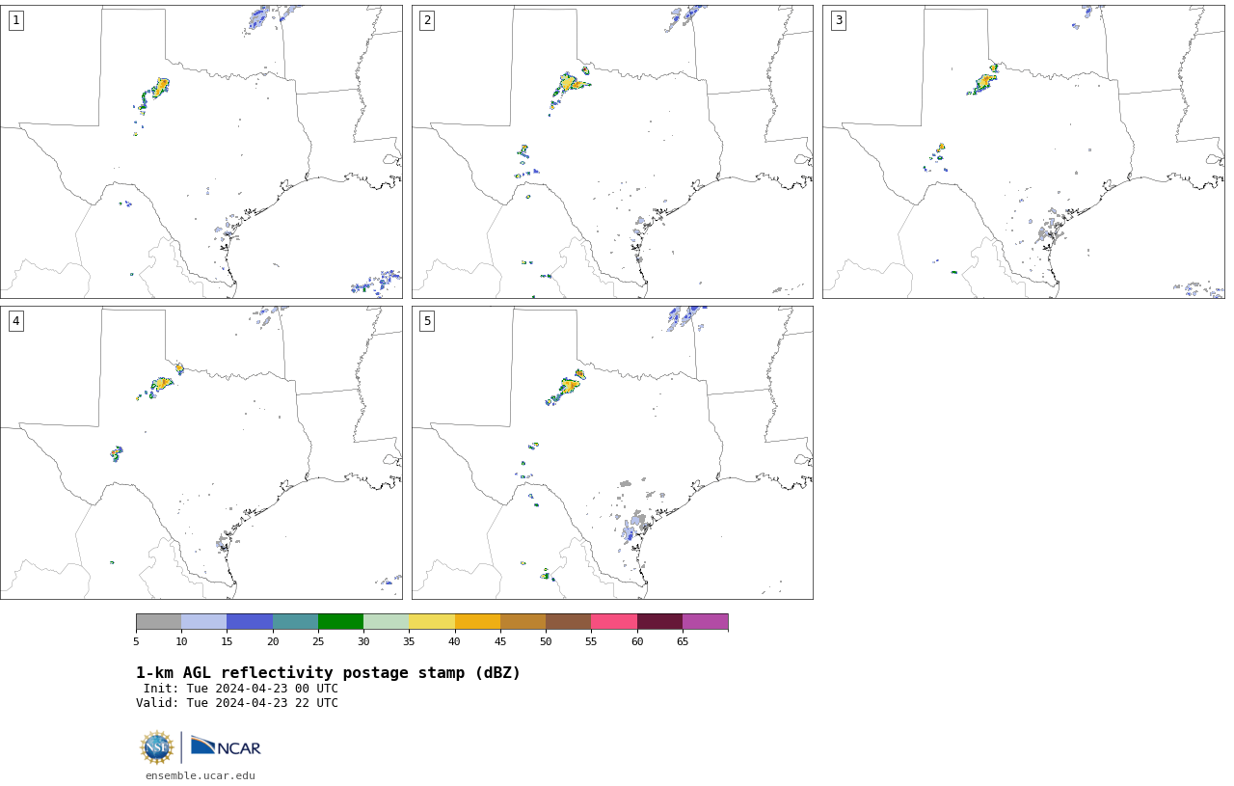Click the panel number label 5
This screenshot has height=786, width=1234.
pos(427,321)
